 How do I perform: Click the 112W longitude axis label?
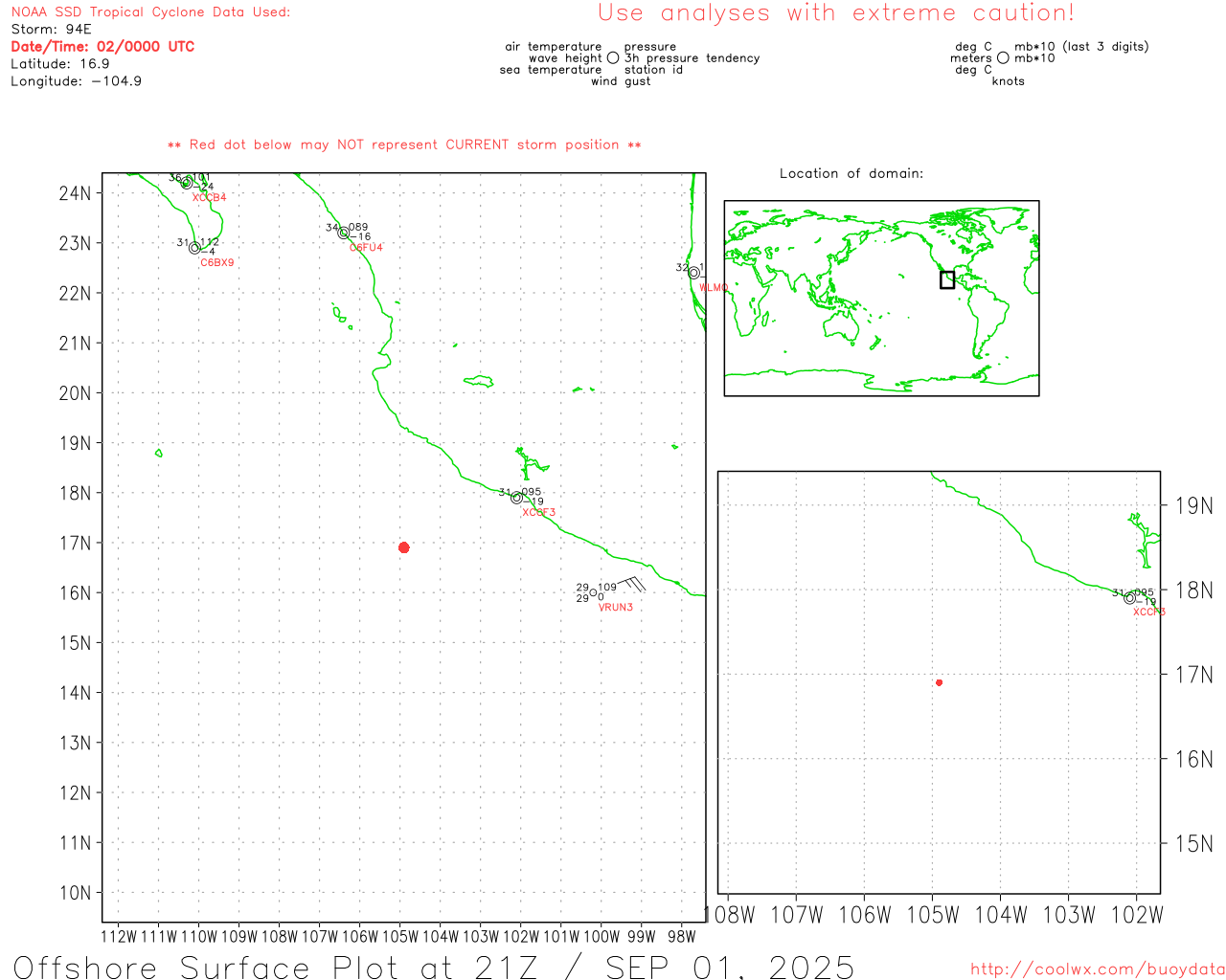point(119,937)
